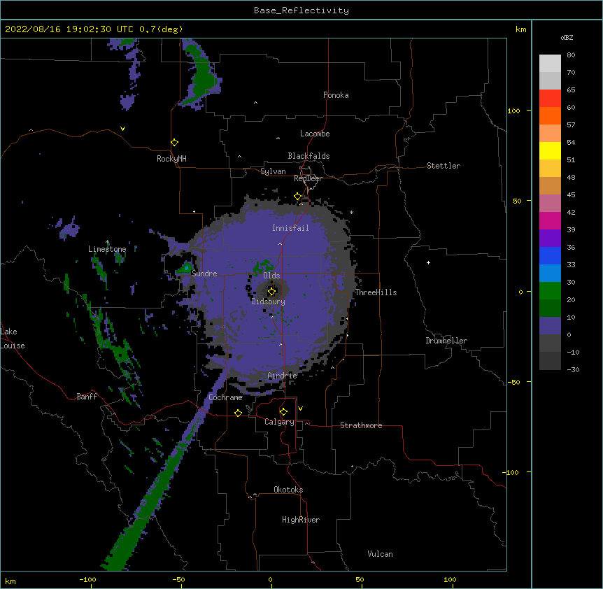Click the yellow diamond marker by RedDeer

[298, 197]
